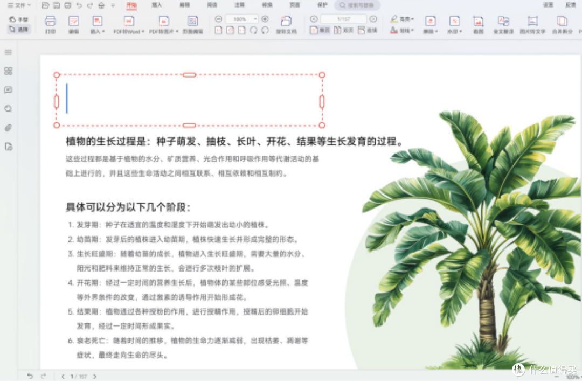Click the status bar redo arrow
The height and width of the screenshot is (382, 582).
click(44, 376)
